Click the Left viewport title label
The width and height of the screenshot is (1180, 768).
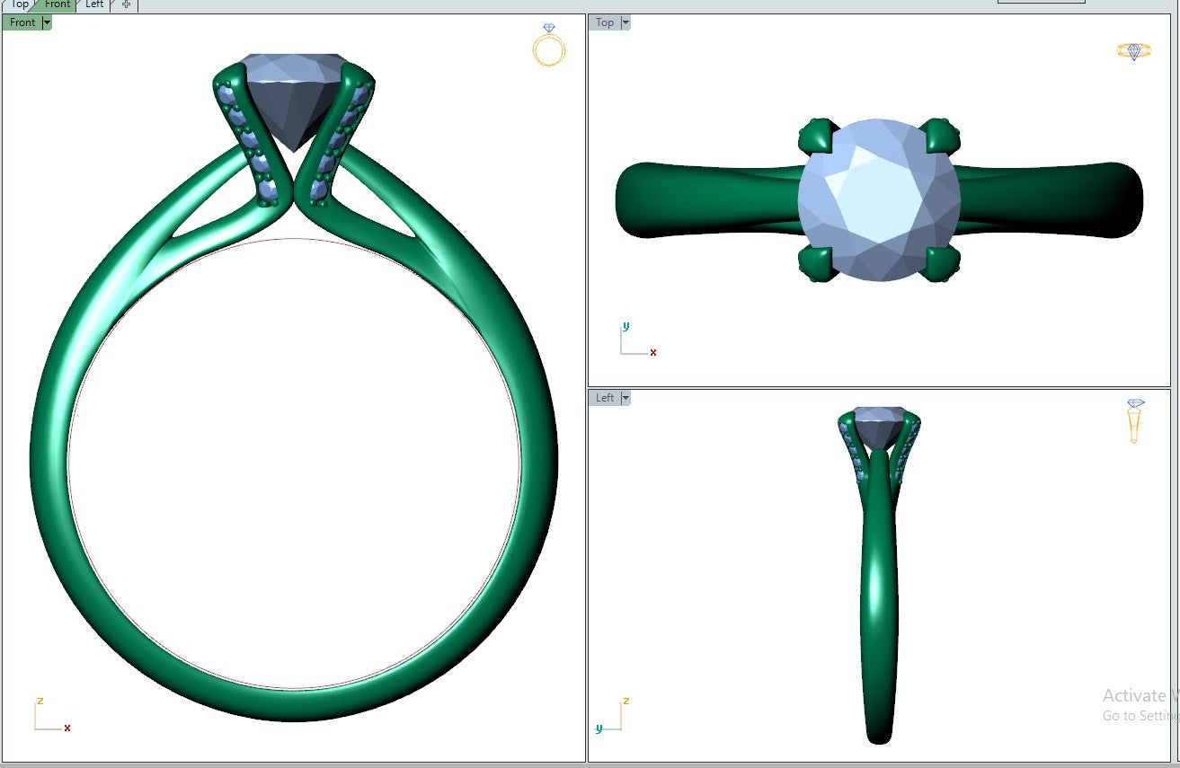[x=605, y=398]
